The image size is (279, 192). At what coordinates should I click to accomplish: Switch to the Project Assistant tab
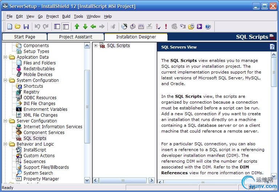pyautogui.click(x=76, y=37)
